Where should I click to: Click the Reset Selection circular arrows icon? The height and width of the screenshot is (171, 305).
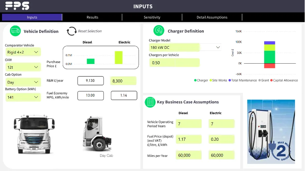click(x=72, y=31)
